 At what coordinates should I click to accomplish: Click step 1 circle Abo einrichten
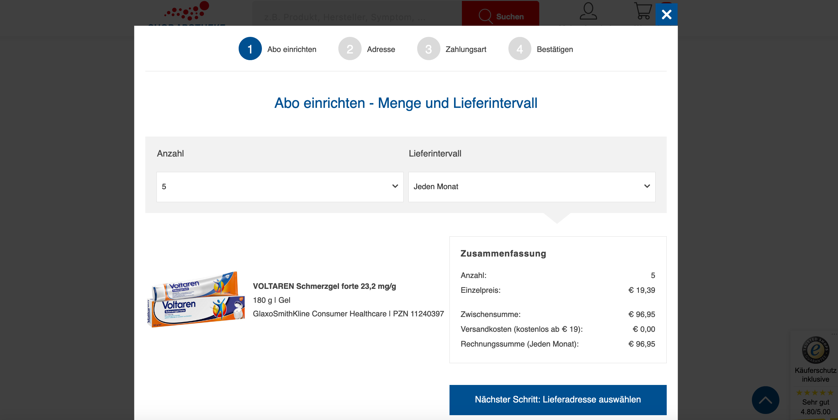point(250,49)
